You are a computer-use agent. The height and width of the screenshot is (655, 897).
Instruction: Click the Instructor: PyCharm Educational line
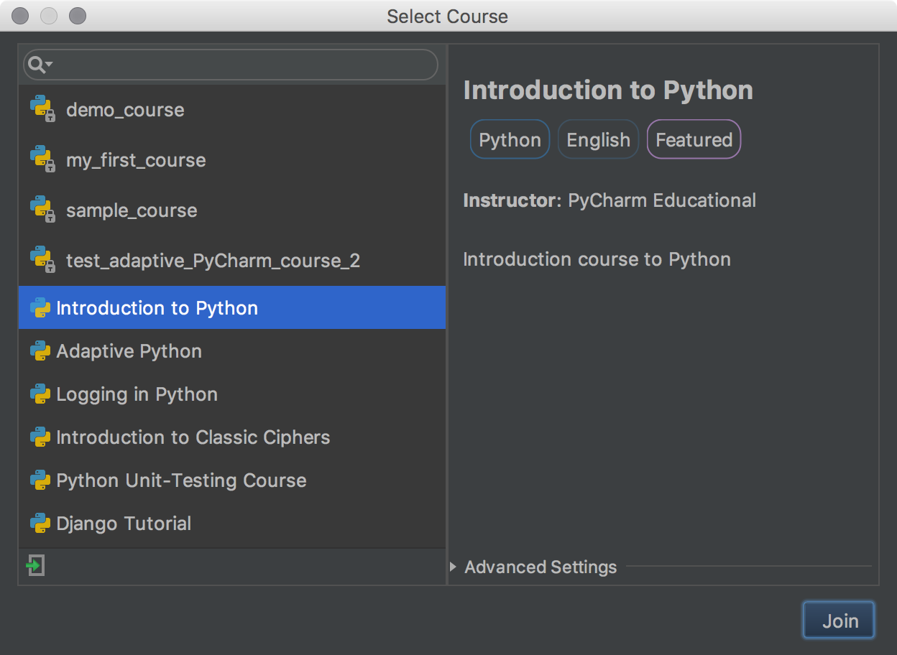[x=609, y=200]
